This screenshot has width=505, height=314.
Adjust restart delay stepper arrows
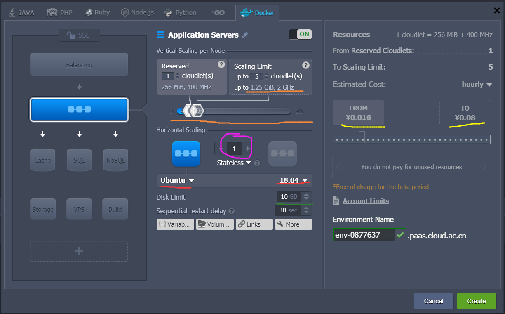click(x=307, y=210)
